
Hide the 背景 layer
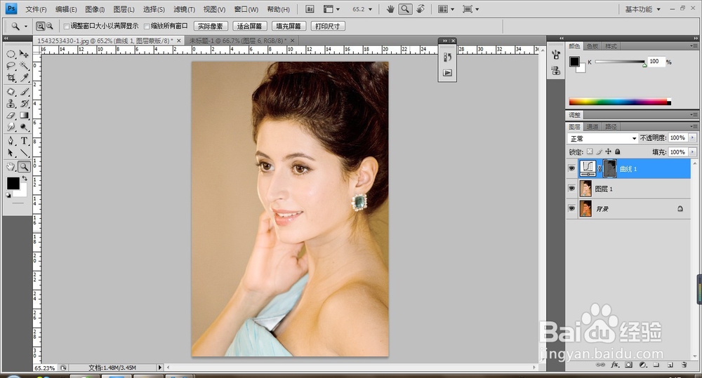tap(571, 208)
